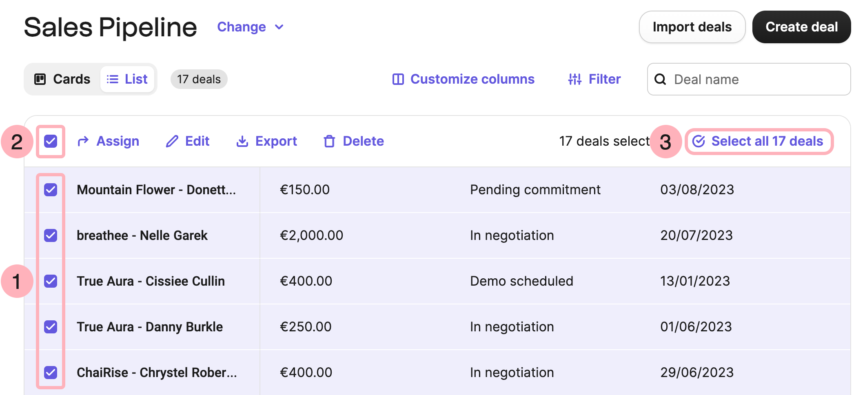Uncheck the select-all checkbox in the toolbar
865x395 pixels.
tap(51, 141)
